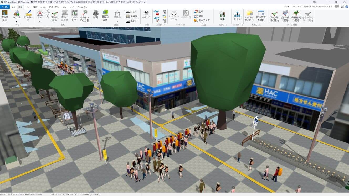
Task: Expand the パッチ dropdown arrow
Action: pos(40,22)
